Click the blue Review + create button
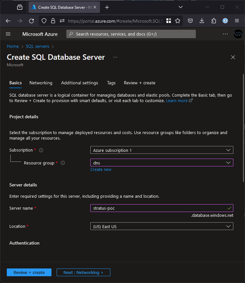 [x=29, y=272]
